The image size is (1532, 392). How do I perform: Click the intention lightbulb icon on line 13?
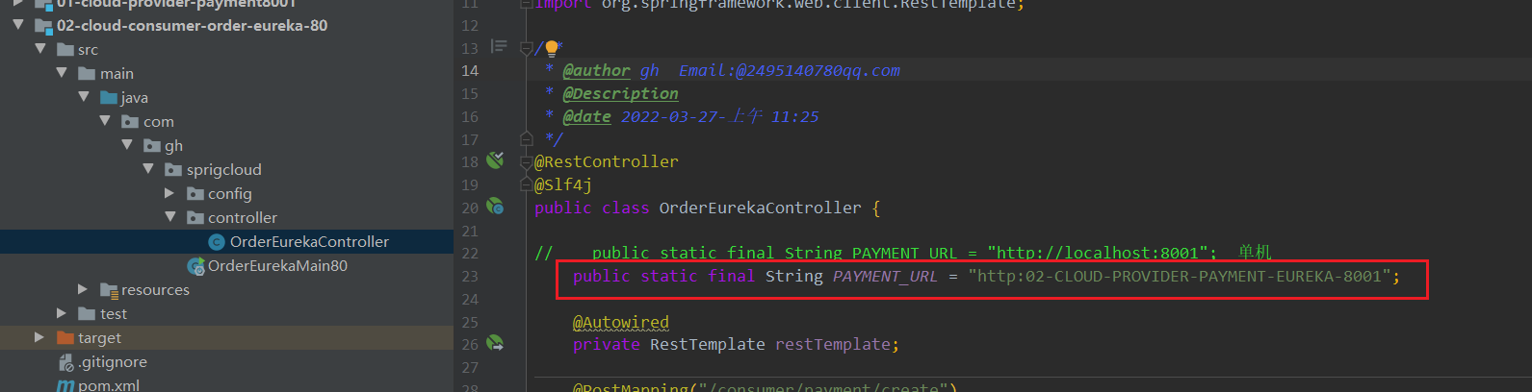coord(552,49)
